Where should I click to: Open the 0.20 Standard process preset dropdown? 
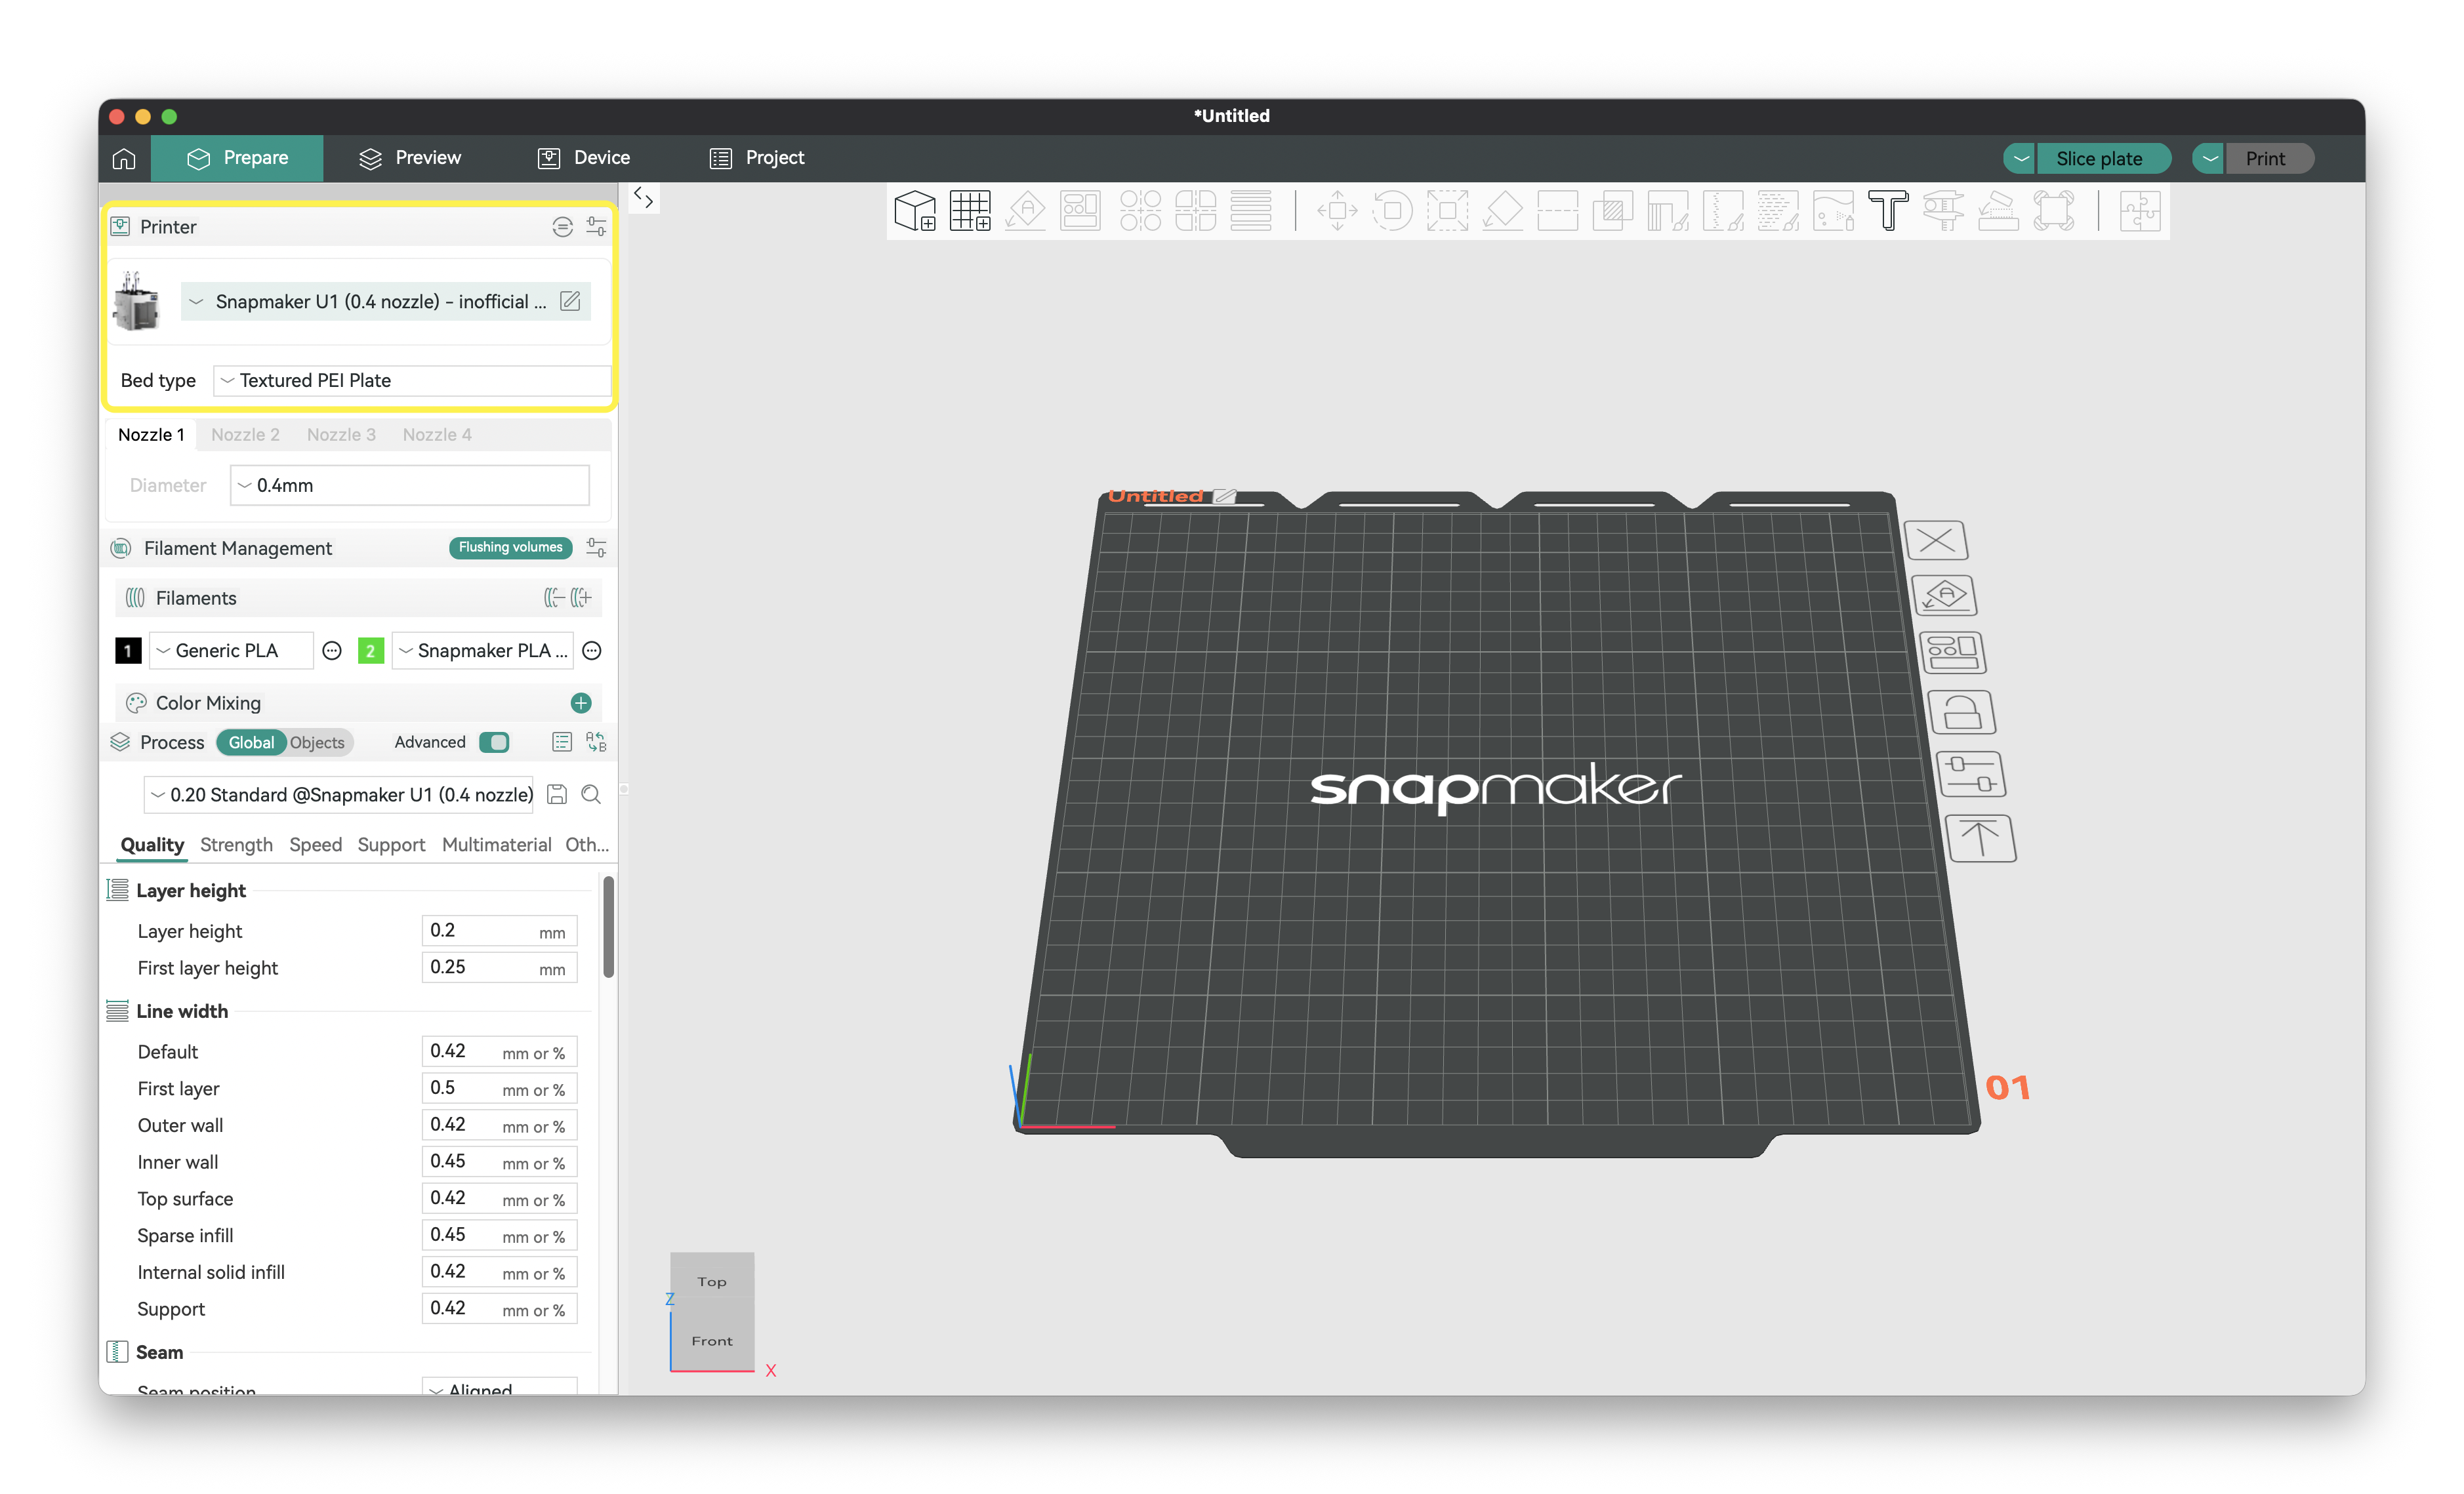click(x=338, y=794)
